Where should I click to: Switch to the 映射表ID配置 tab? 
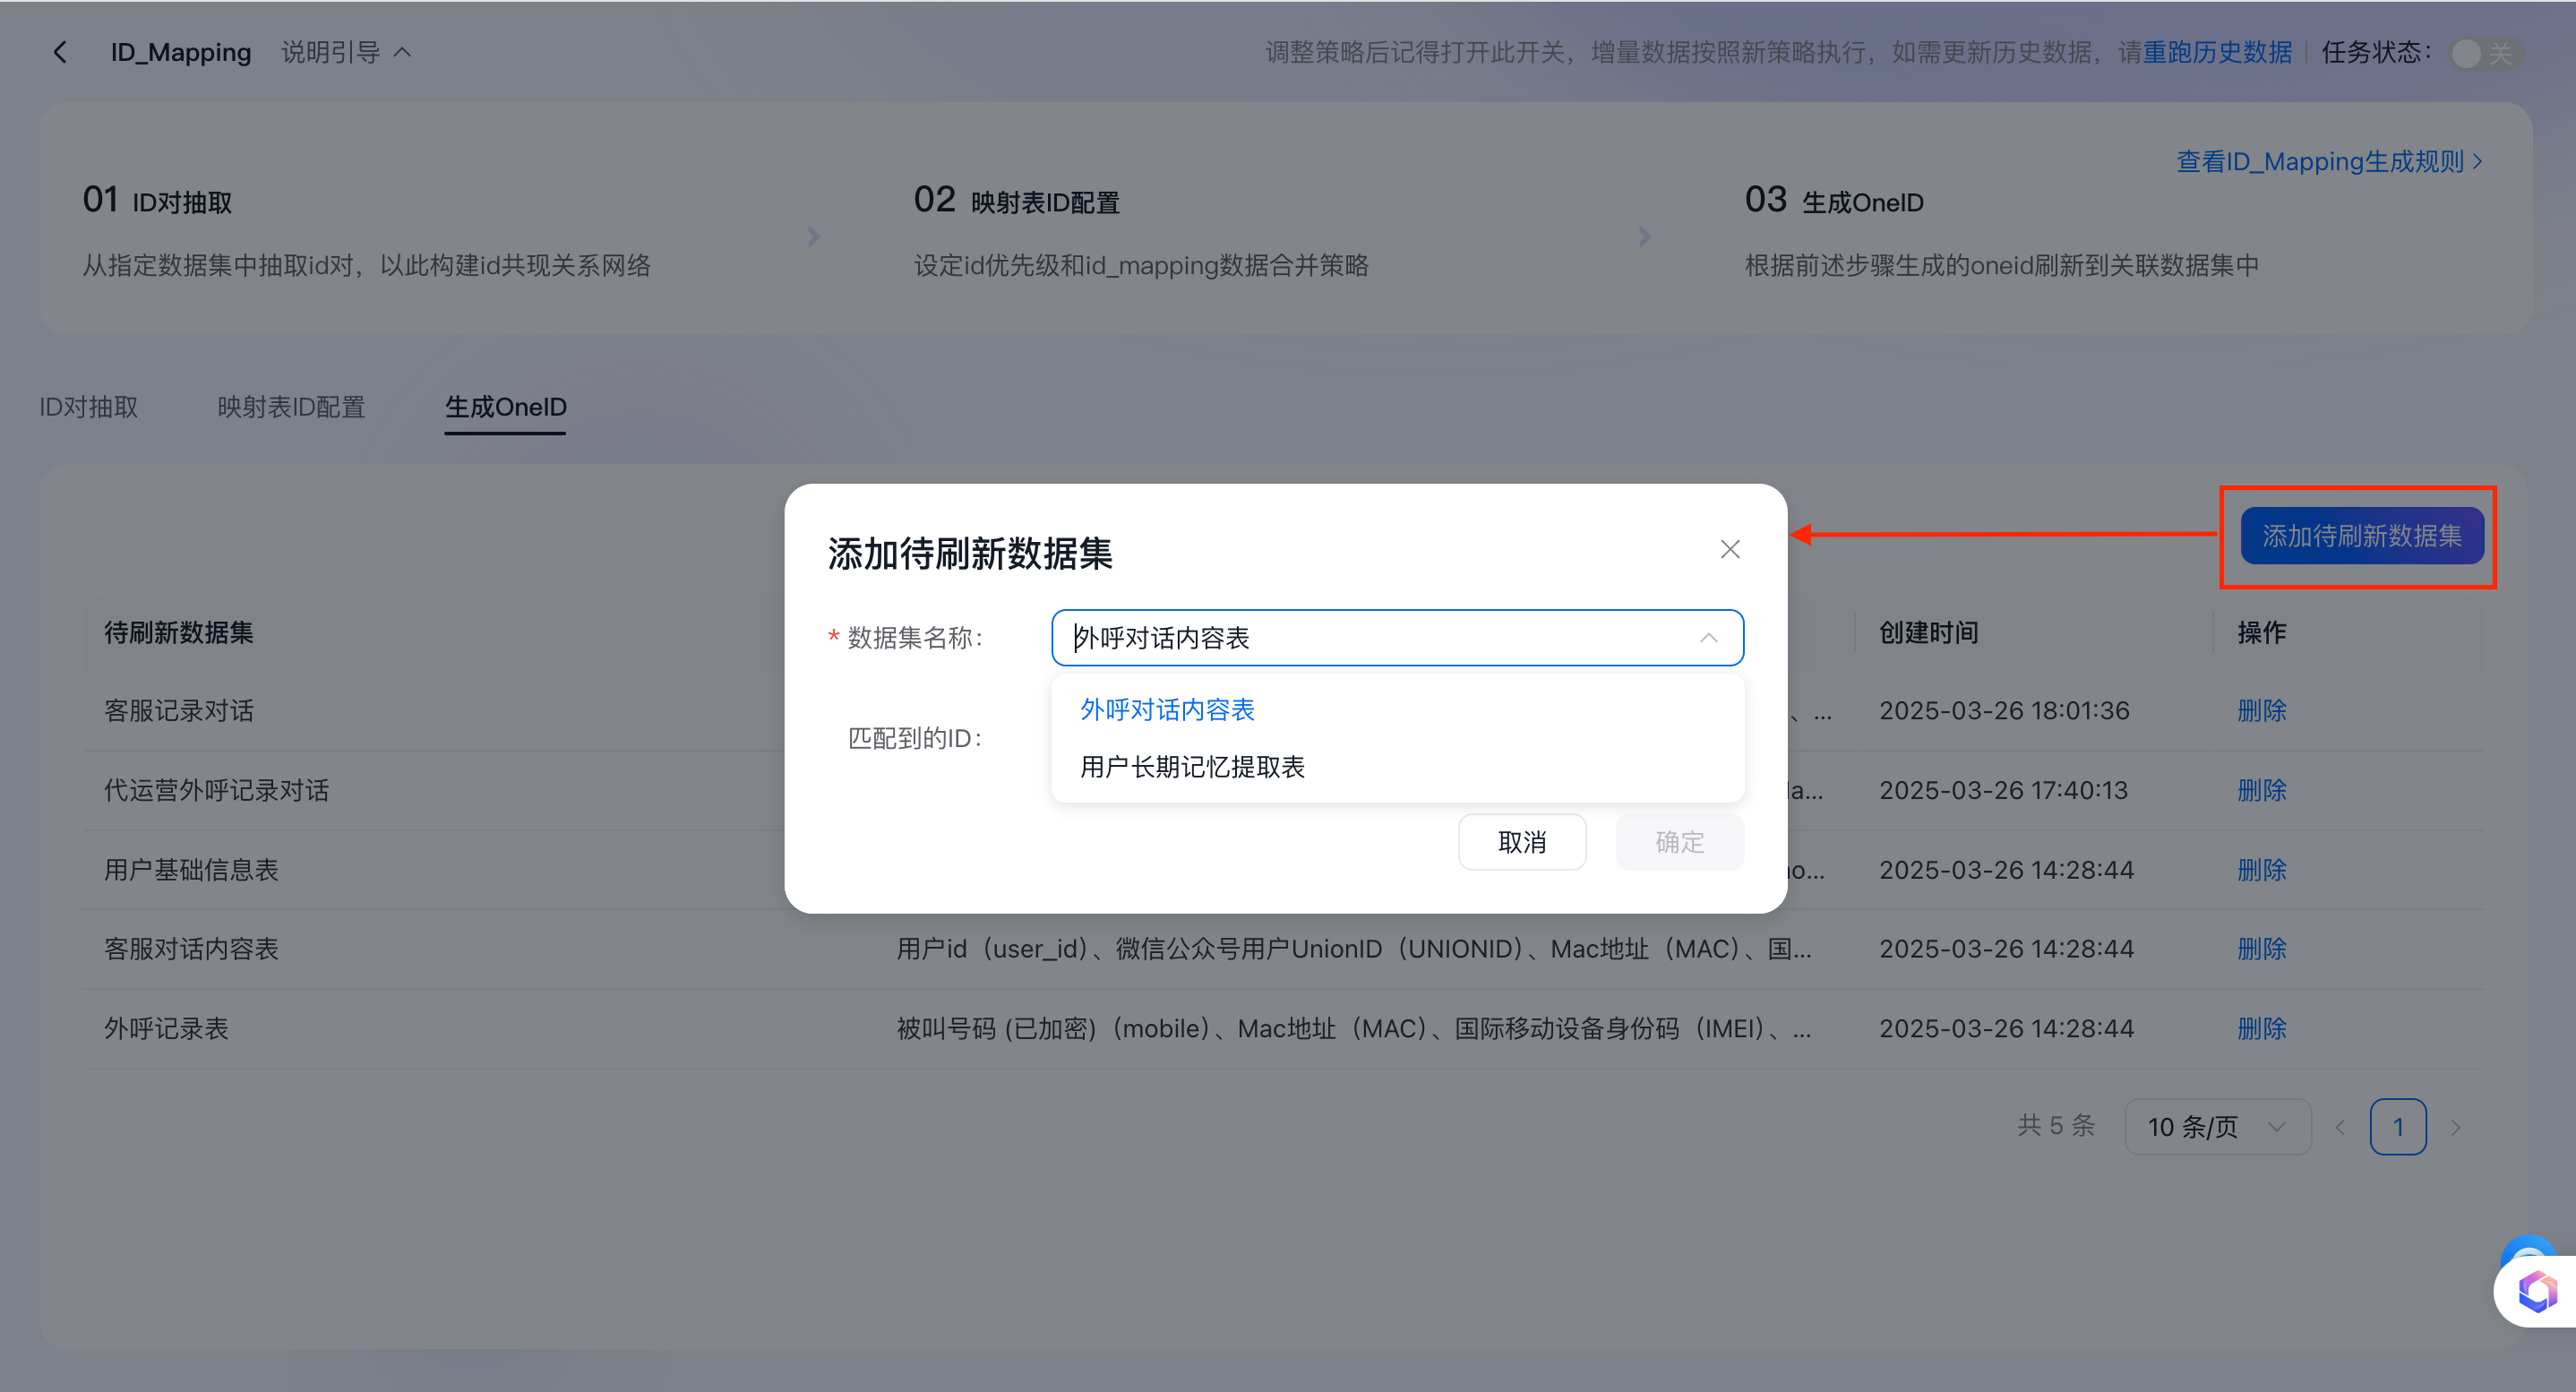click(x=291, y=407)
